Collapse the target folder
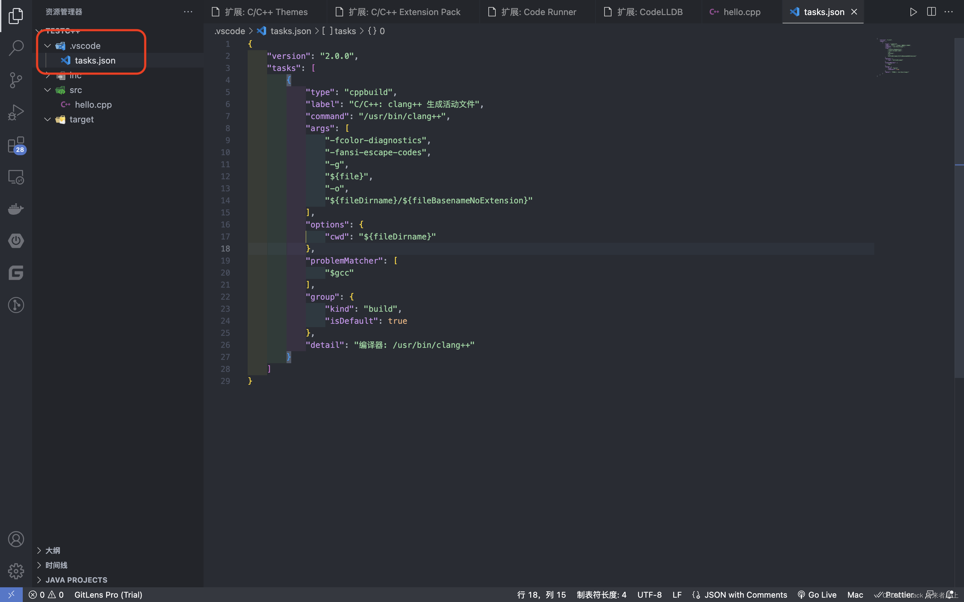964x602 pixels. tap(48, 119)
